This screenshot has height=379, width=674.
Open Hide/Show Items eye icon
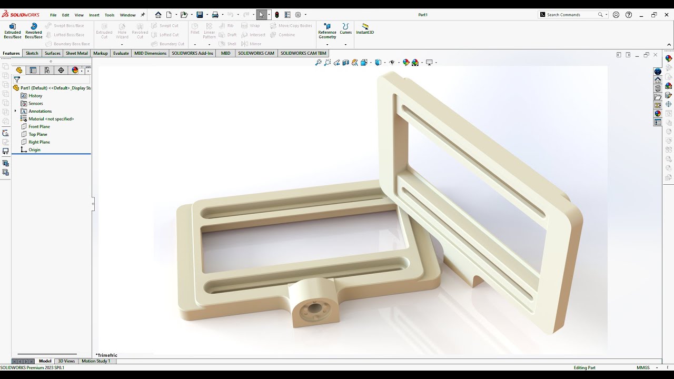(392, 63)
